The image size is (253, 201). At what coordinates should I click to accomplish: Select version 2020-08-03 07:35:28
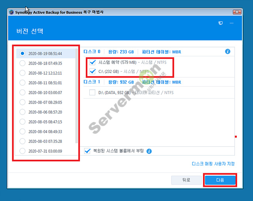coord(22,141)
